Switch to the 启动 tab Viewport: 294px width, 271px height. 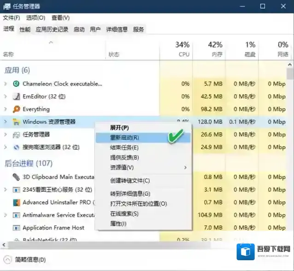(79, 30)
